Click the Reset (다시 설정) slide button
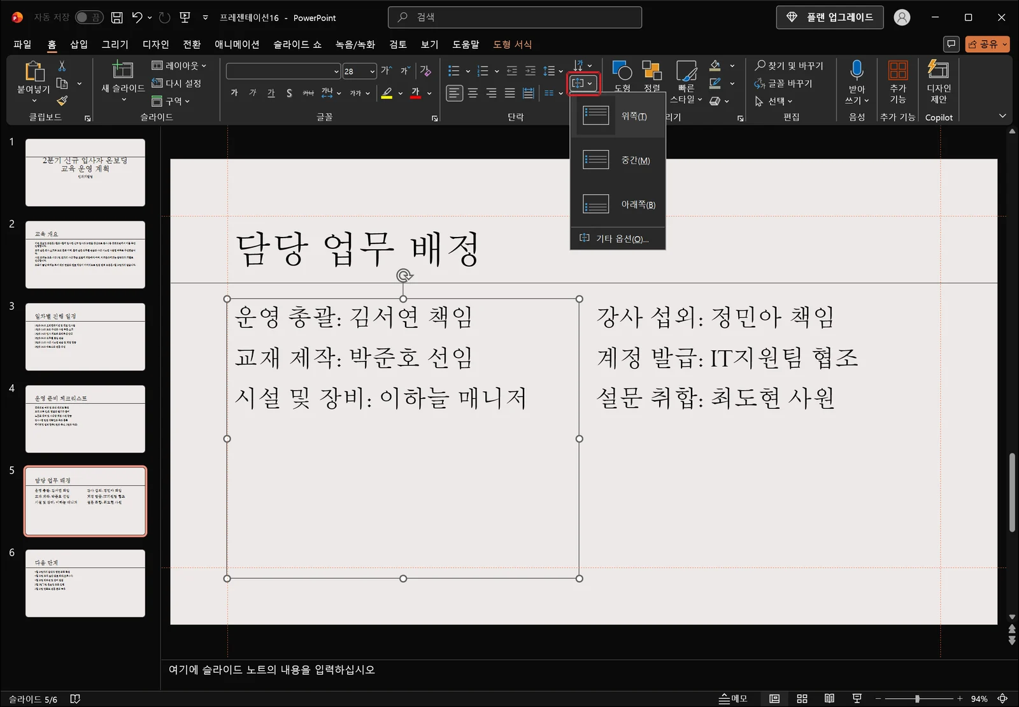This screenshot has width=1019, height=707. 176,83
